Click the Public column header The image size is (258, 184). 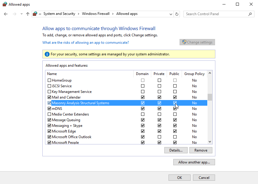[174, 74]
